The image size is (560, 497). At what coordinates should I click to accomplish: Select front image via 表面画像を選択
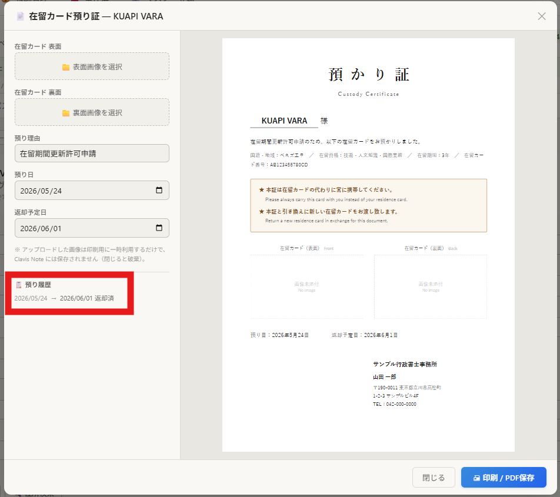click(x=92, y=66)
